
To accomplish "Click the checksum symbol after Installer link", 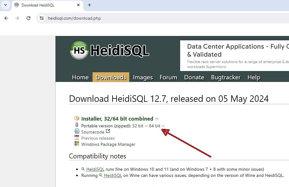I will (x=157, y=119).
